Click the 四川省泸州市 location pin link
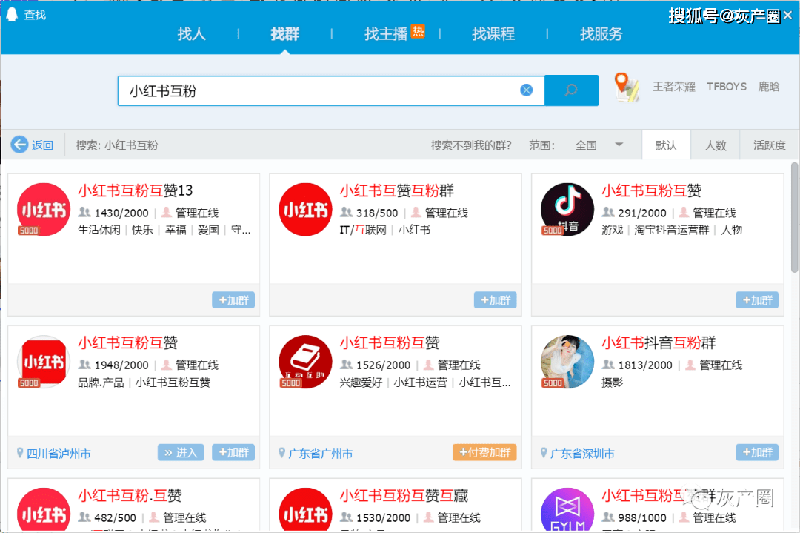Image resolution: width=800 pixels, height=533 pixels. point(53,454)
